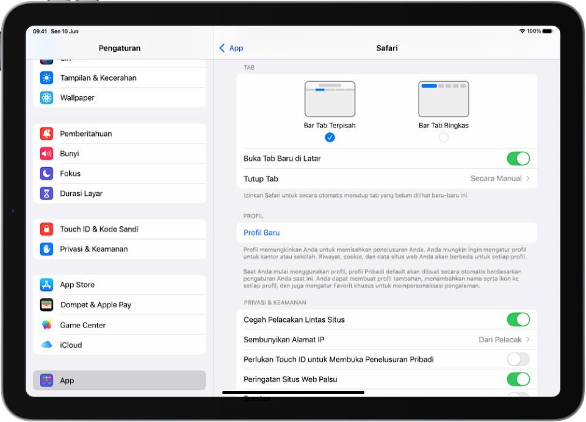The image size is (586, 422).
Task: Tap the Dompet & Apple Pay wallet icon
Action: [46, 305]
